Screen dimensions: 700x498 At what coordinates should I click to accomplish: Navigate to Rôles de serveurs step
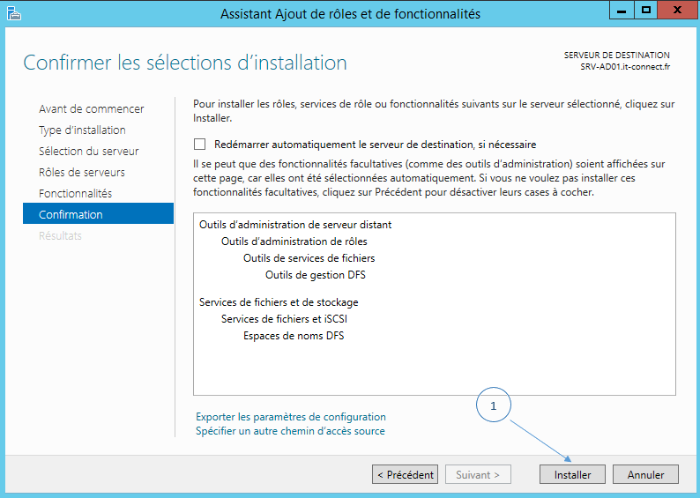click(82, 173)
